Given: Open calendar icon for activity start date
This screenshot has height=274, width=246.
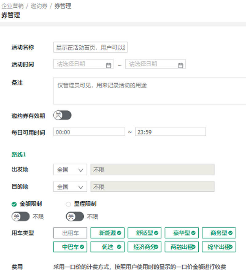Looking at the screenshot, I should [x=108, y=65].
